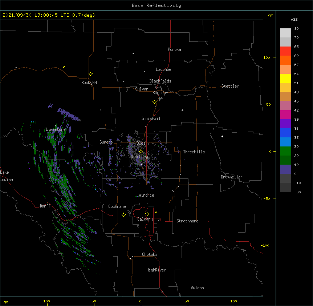Viewport: 313px width, 306px height.
Task: Click the Strathmore label
Action: pyautogui.click(x=187, y=221)
